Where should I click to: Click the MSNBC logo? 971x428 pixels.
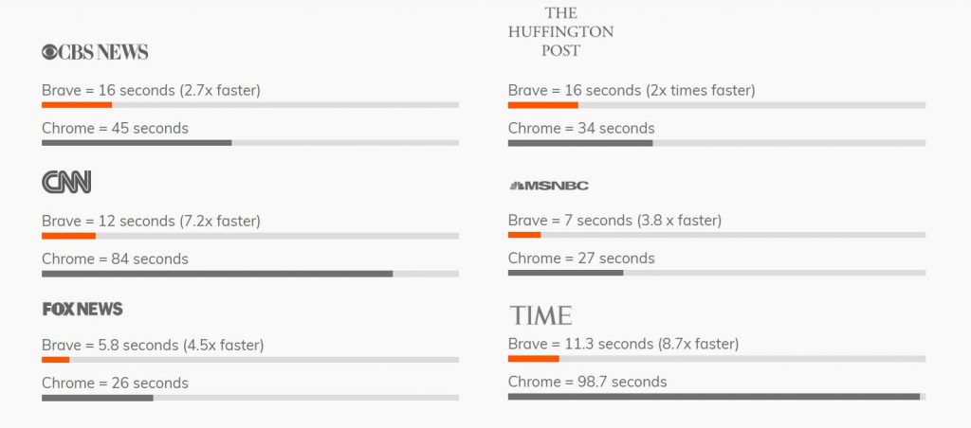click(x=549, y=186)
